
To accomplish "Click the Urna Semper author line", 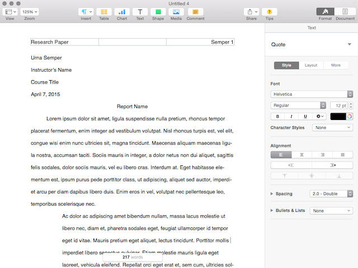I will (46, 58).
